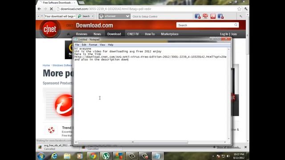
Task: Open Windows Explorer folder on taskbar
Action: pos(67,156)
